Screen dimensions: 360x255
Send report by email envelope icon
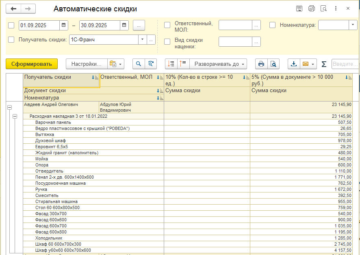coord(306,64)
